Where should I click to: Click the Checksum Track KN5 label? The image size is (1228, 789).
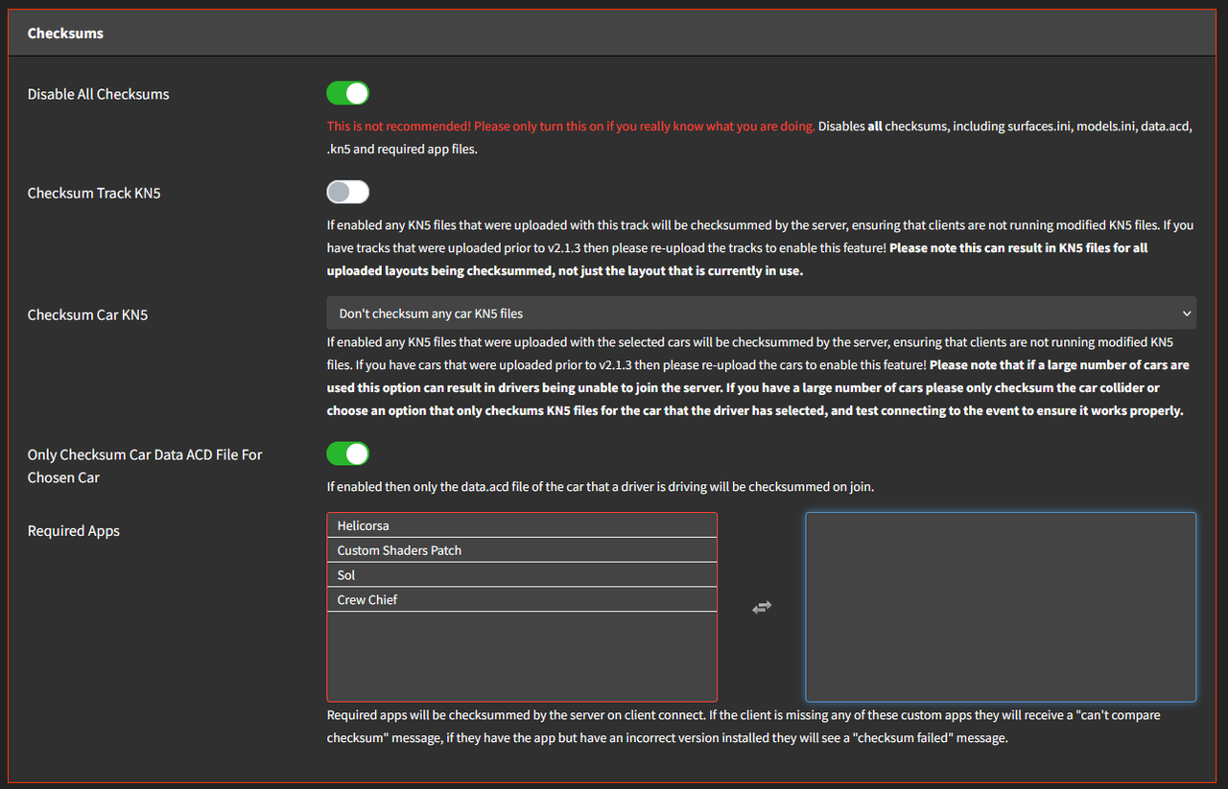pyautogui.click(x=94, y=193)
